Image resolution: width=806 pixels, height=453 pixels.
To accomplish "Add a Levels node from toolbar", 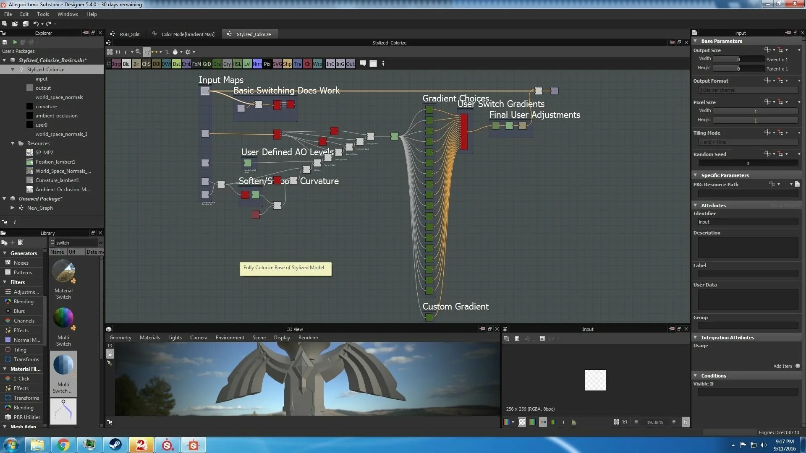I will [247, 64].
